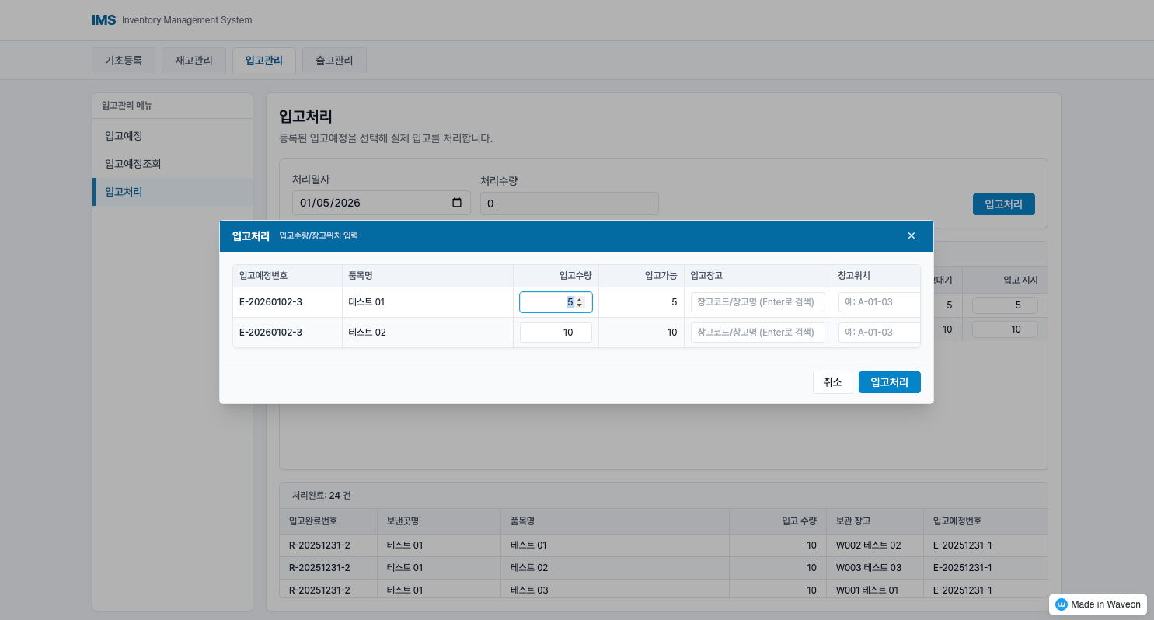
Task: Click the IMS logo in the header
Action: click(x=103, y=20)
